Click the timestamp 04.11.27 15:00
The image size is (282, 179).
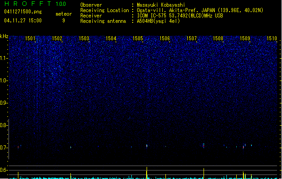click(x=23, y=21)
